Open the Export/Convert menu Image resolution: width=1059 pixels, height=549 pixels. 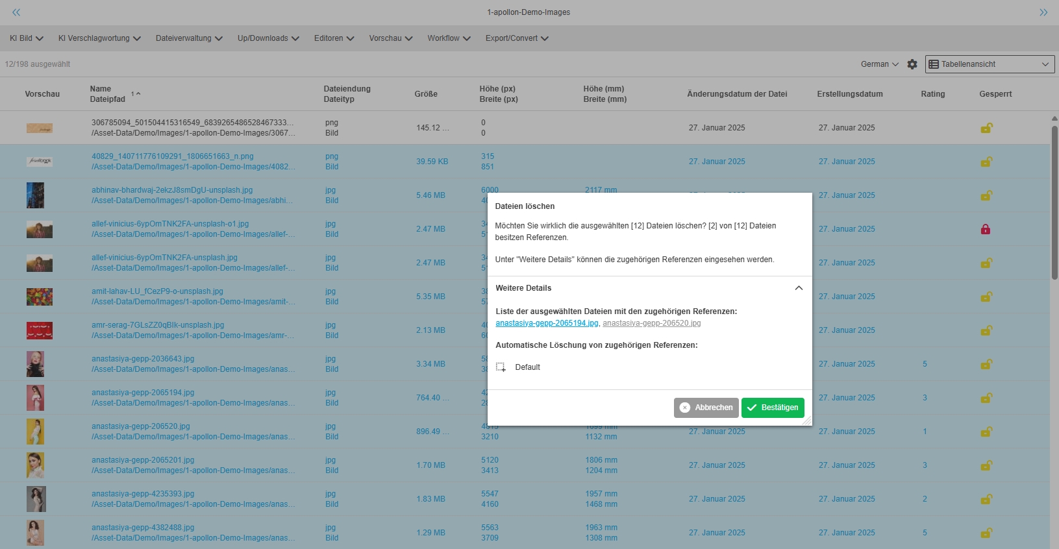517,38
